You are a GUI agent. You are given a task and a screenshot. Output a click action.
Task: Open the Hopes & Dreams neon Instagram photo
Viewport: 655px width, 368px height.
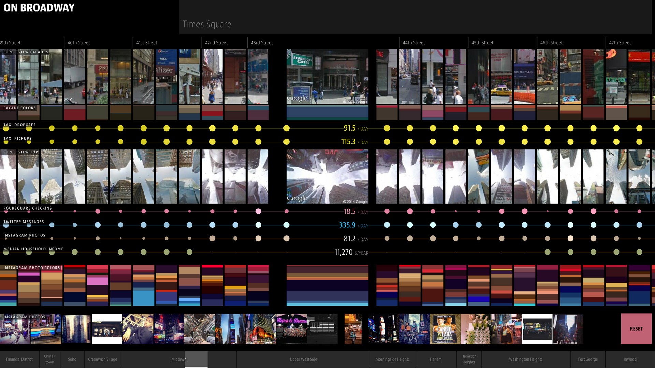pos(291,329)
